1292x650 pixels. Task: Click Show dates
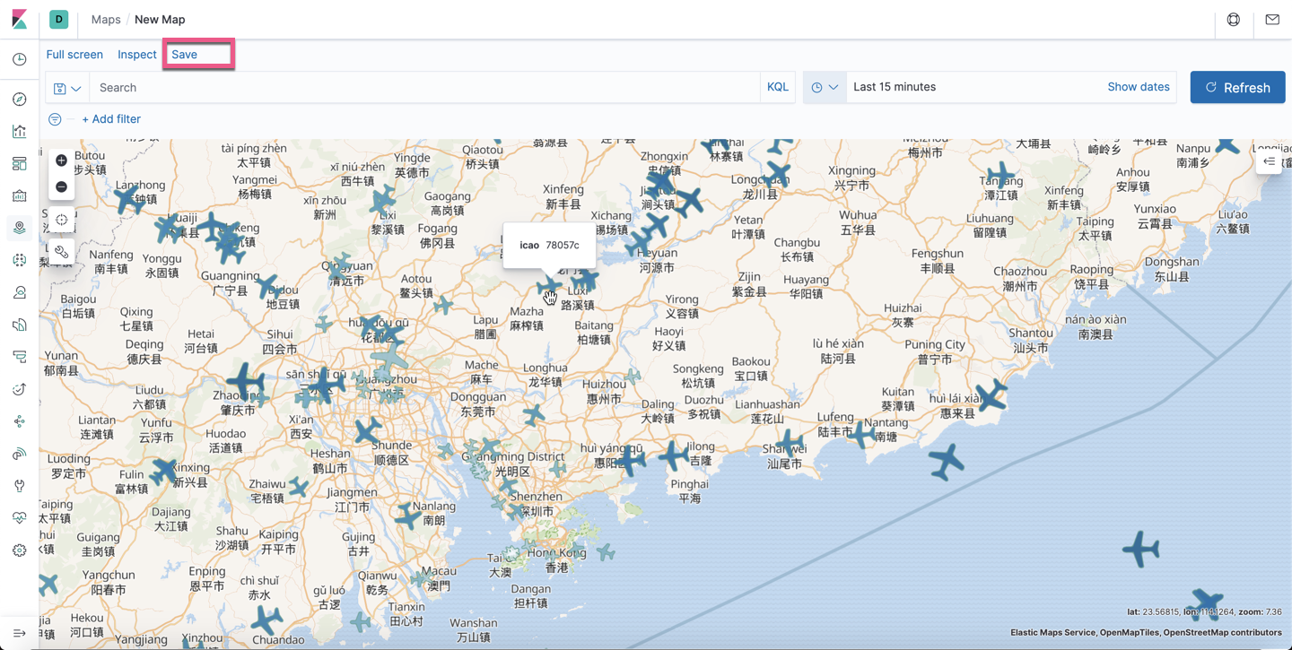(x=1138, y=87)
